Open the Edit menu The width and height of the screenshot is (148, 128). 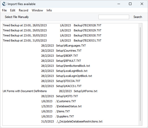tap(13, 10)
